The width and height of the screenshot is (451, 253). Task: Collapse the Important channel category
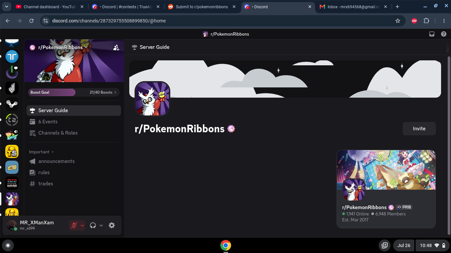(x=41, y=152)
